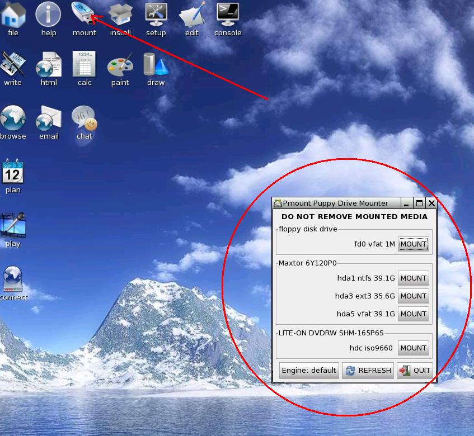
Task: Click the 'floppy disk drive' group heading
Action: click(x=308, y=229)
